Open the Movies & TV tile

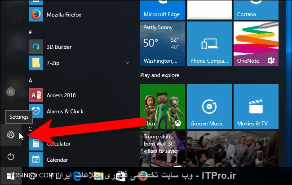point(256,107)
